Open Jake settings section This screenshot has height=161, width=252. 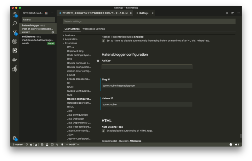point(70,111)
